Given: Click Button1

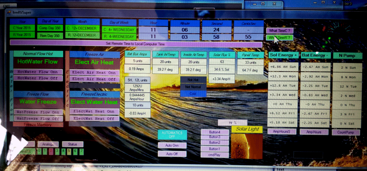Looking at the screenshot, I should [x=215, y=149].
